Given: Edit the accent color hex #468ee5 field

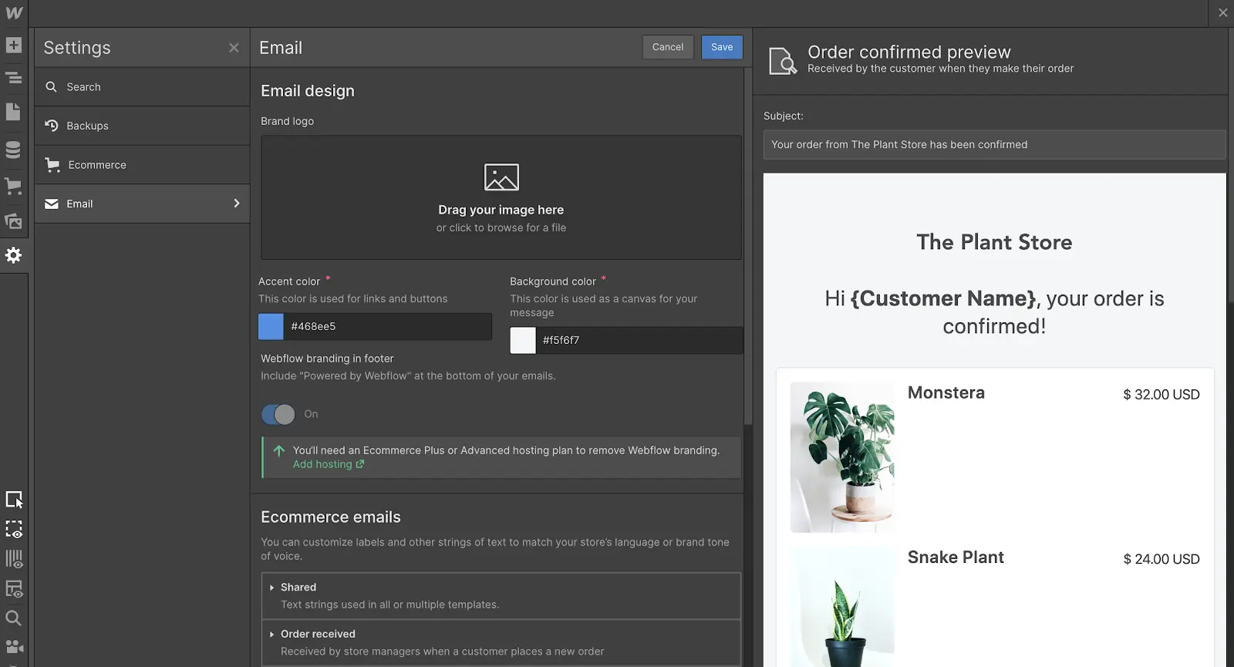Looking at the screenshot, I should point(388,326).
